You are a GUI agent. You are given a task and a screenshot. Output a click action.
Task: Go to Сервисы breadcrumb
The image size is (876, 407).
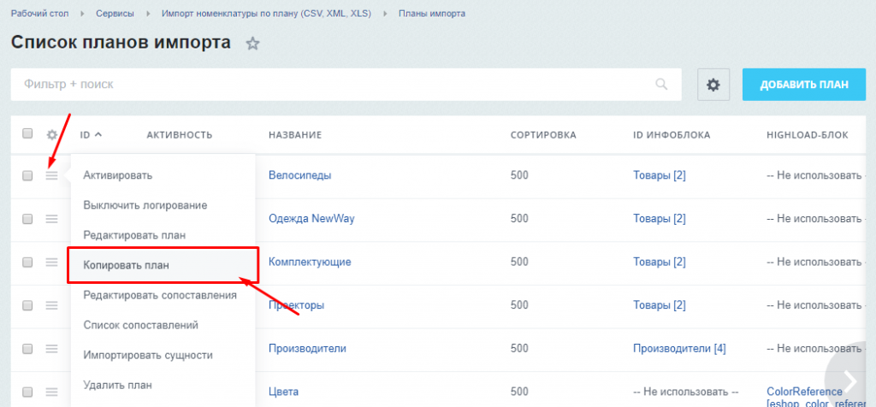[115, 14]
